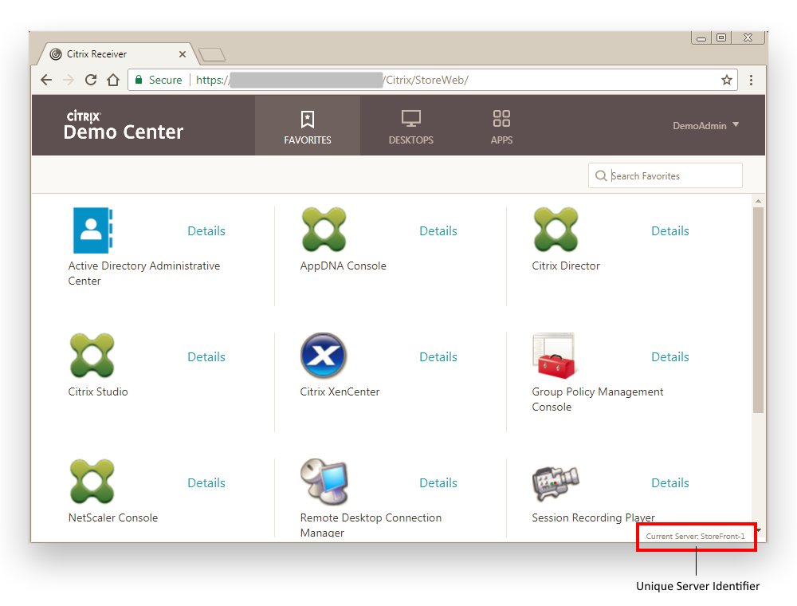Open the Citrix Studio app icon

pyautogui.click(x=92, y=356)
